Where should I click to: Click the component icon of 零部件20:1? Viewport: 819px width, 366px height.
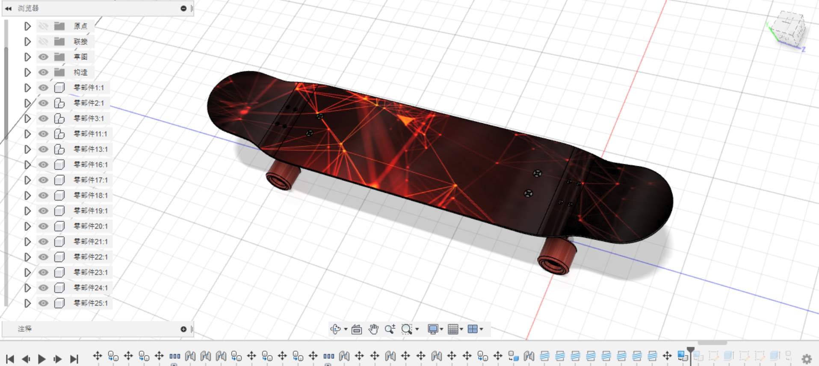(59, 226)
